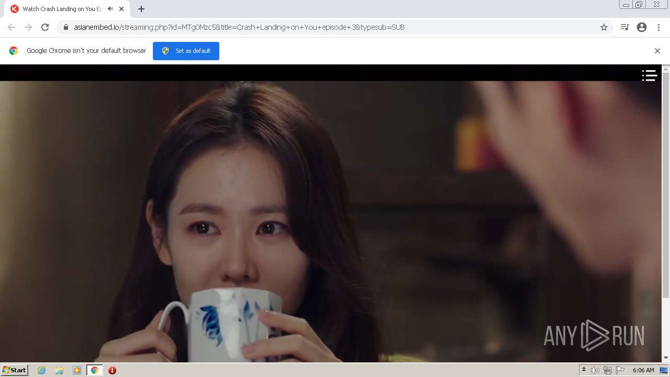Mute the tab audio speaker icon
This screenshot has width=670, height=377.
(110, 9)
